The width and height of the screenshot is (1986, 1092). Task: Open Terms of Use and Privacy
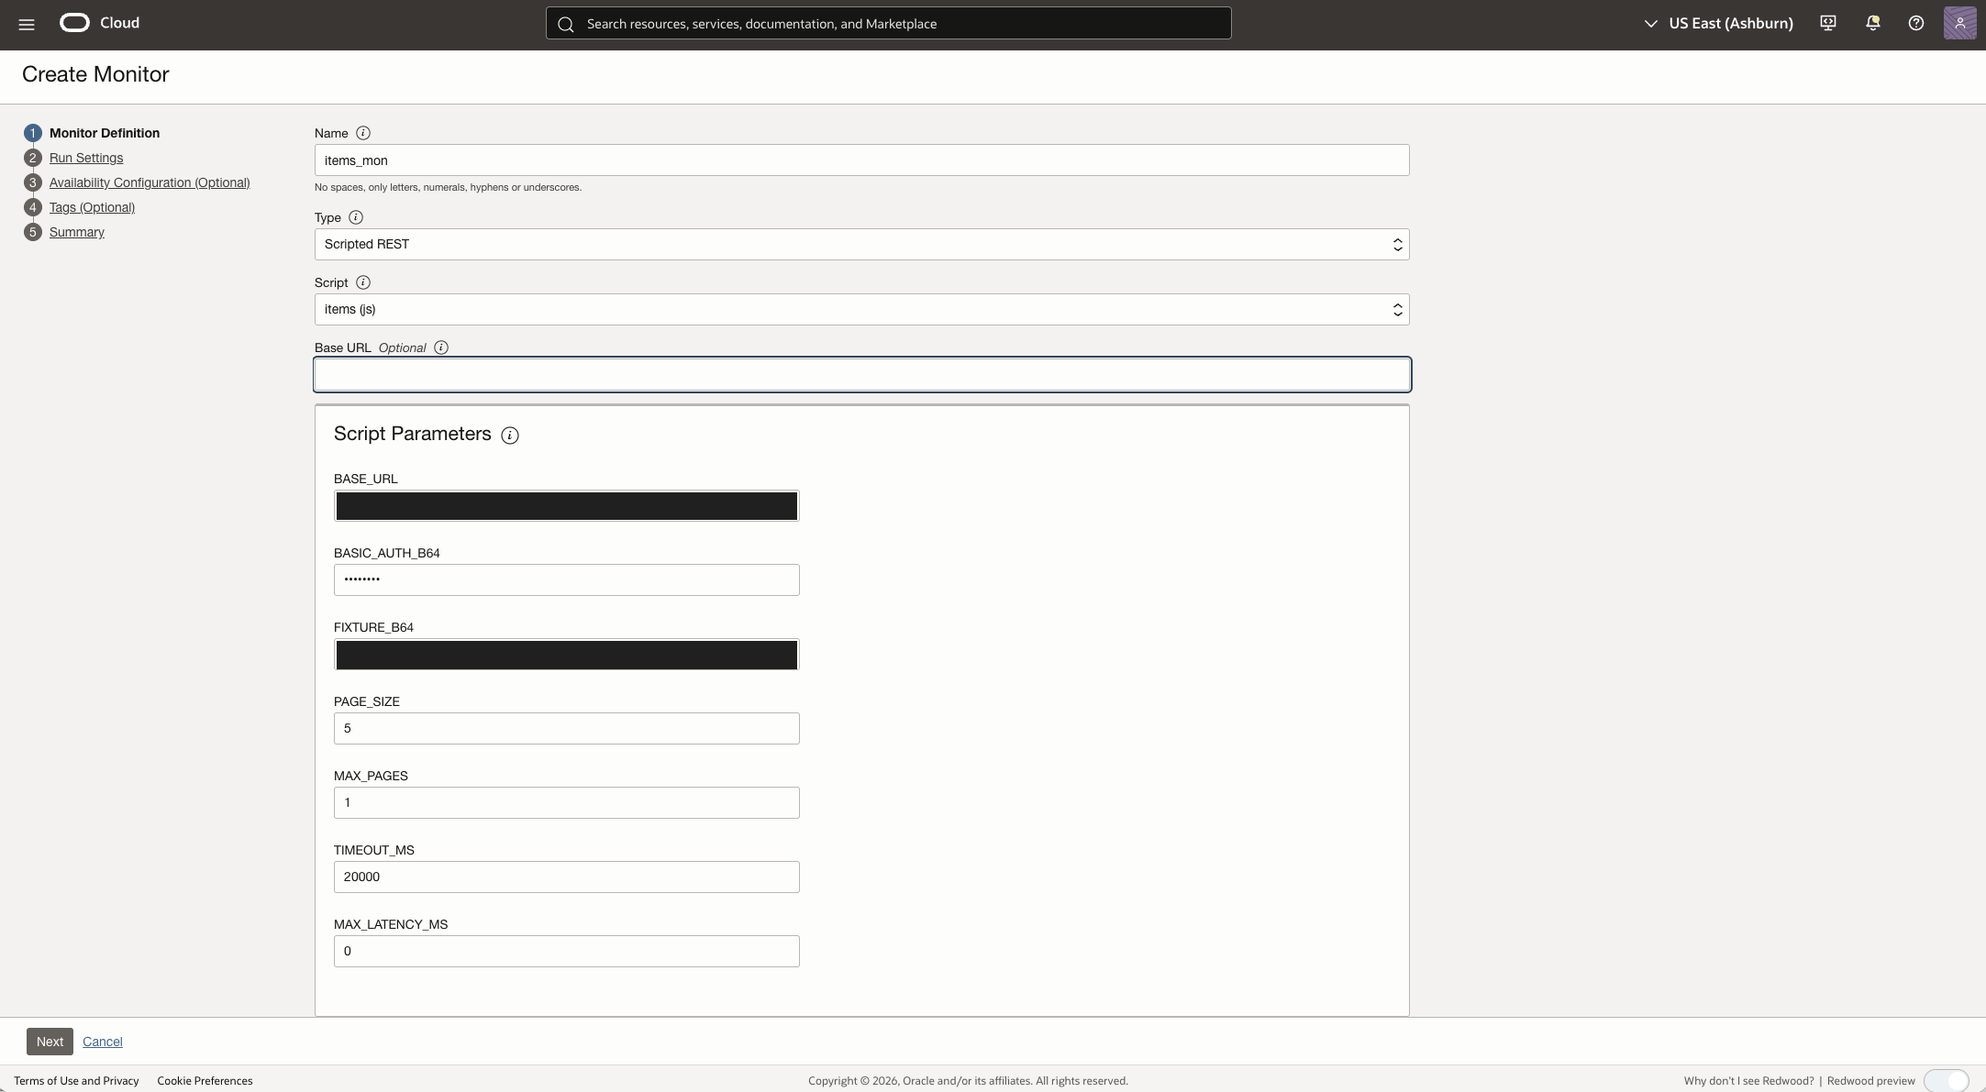(x=76, y=1081)
